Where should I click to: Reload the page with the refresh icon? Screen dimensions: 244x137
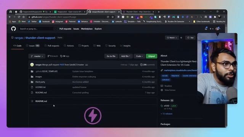[x=19, y=17]
